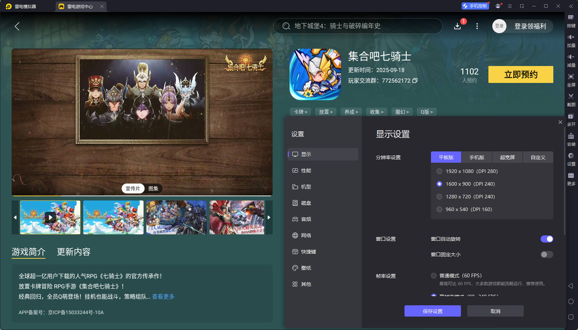Open the hamburger menu in title bar
Image resolution: width=578 pixels, height=330 pixels.
tap(510, 6)
